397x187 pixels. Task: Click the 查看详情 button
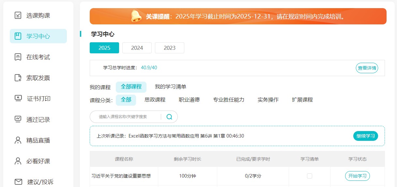pyautogui.click(x=367, y=68)
